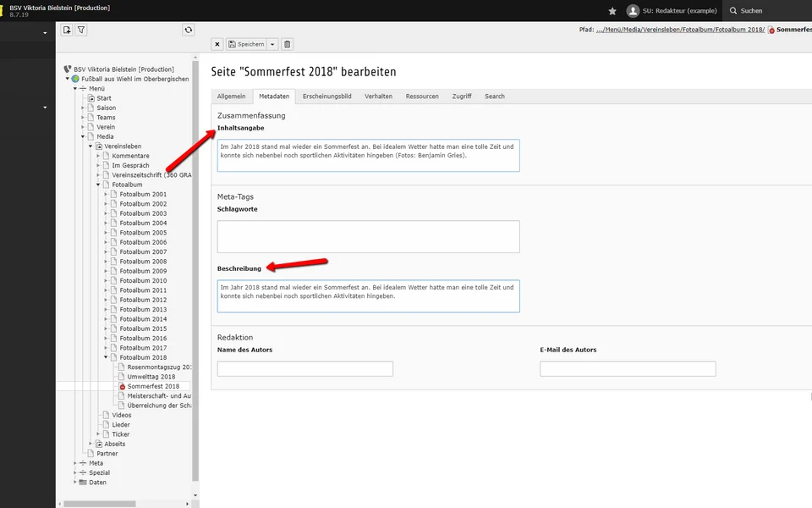Image resolution: width=812 pixels, height=508 pixels.
Task: Go to the Zugriff tab
Action: pos(462,97)
